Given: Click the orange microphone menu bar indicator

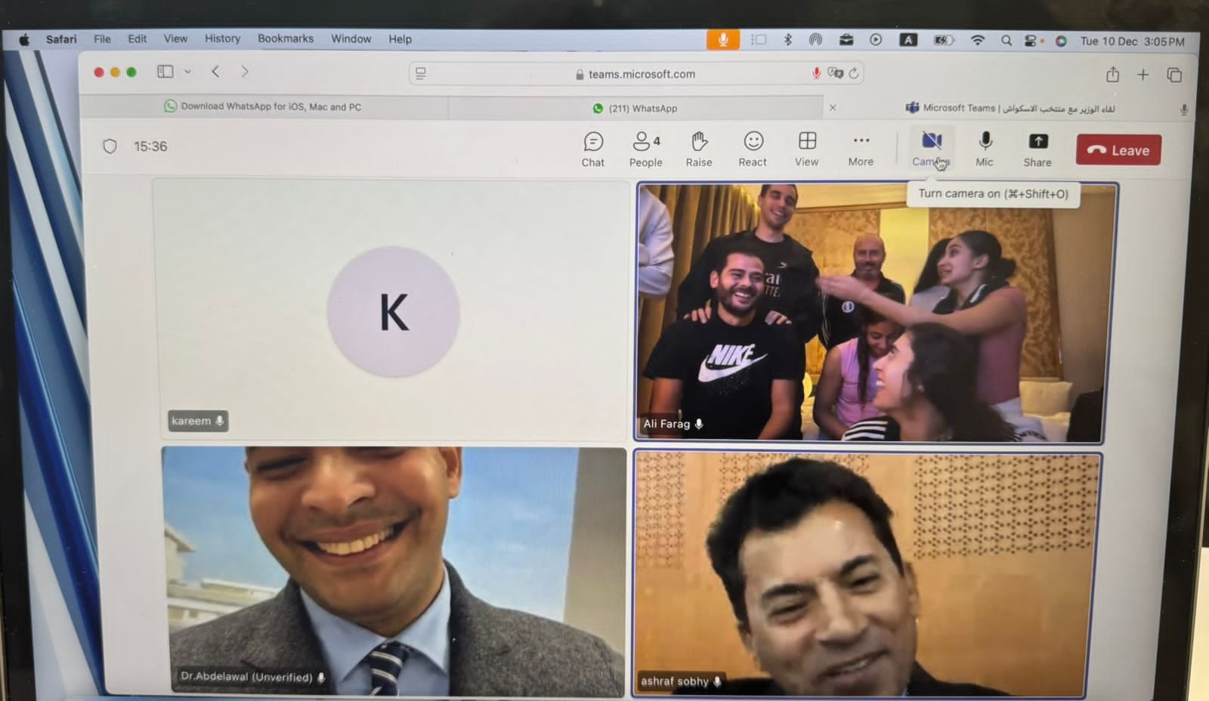Looking at the screenshot, I should [722, 39].
